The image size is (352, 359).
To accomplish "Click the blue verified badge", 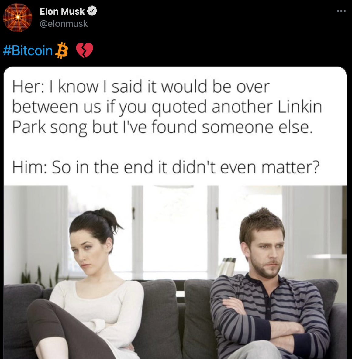I will click(x=92, y=11).
